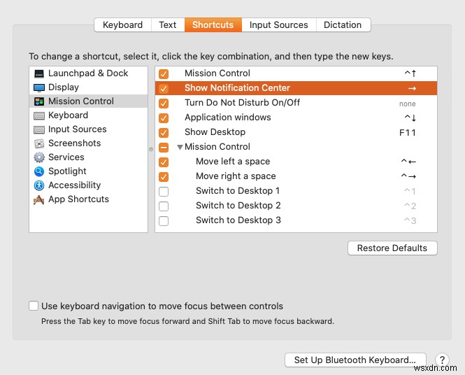This screenshot has width=465, height=375.
Task: Collapse the Mission Control disclosure triangle
Action: point(180,147)
